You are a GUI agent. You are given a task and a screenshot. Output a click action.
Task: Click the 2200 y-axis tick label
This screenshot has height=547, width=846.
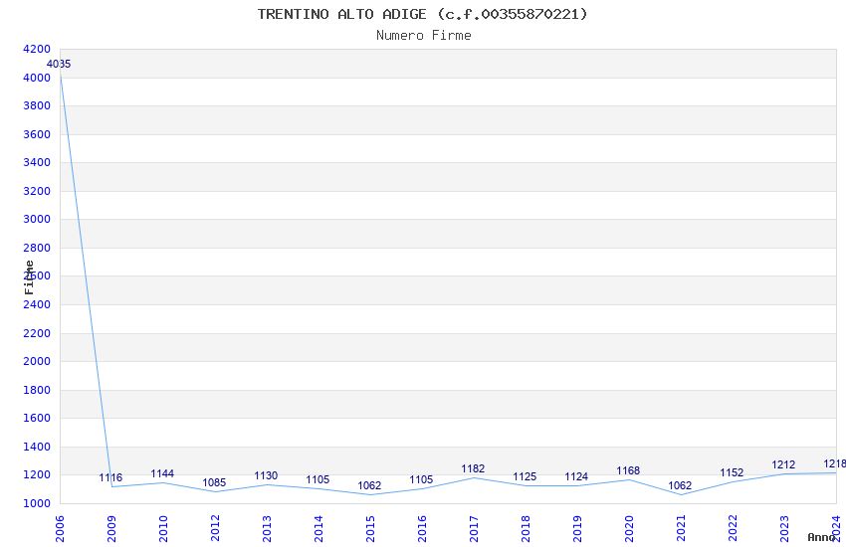pyautogui.click(x=37, y=333)
